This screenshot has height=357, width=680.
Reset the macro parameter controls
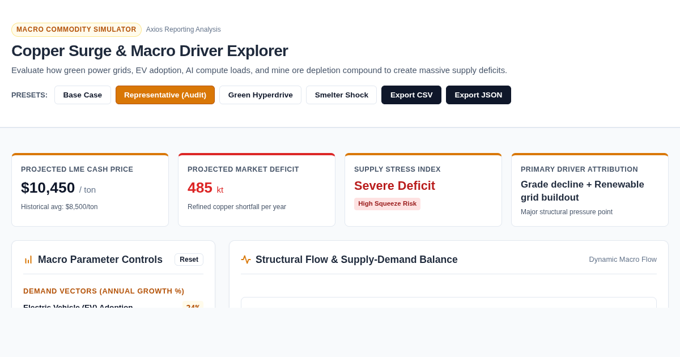(x=189, y=260)
